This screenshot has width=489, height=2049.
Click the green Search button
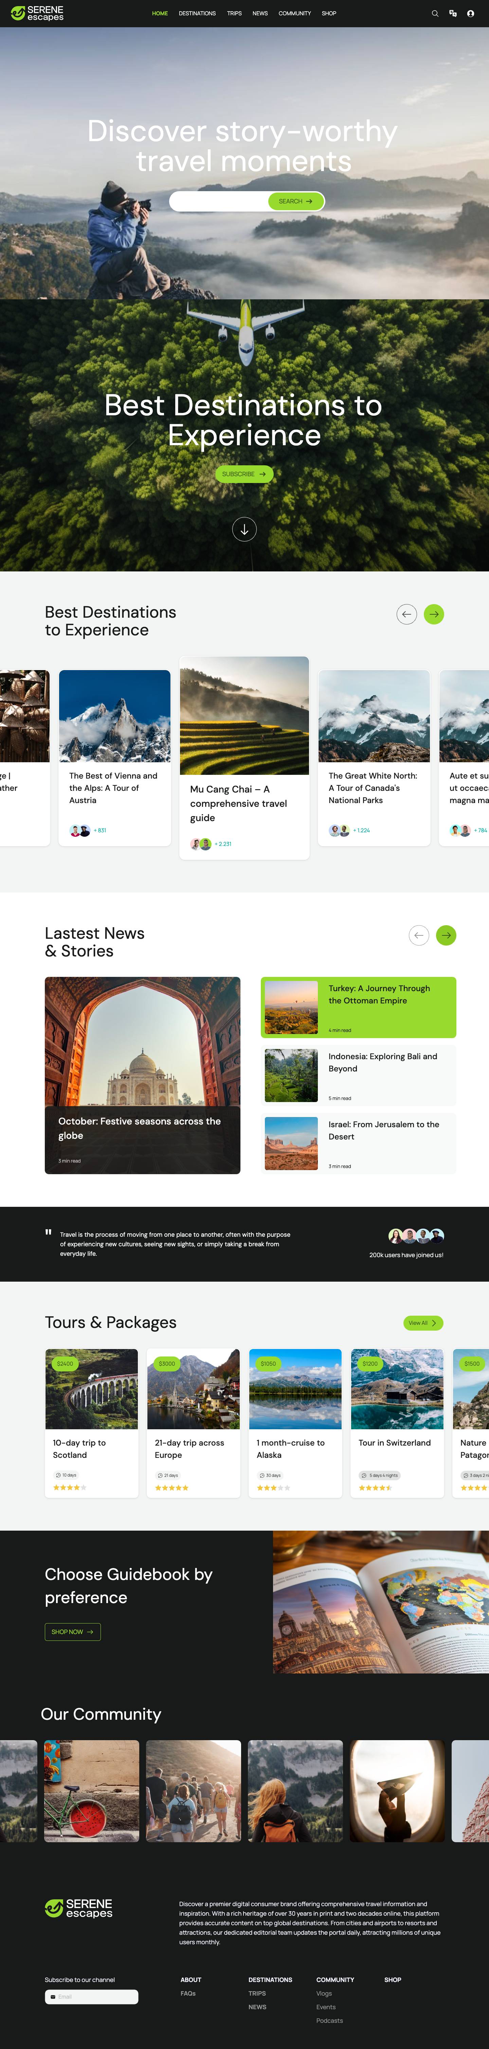[295, 201]
